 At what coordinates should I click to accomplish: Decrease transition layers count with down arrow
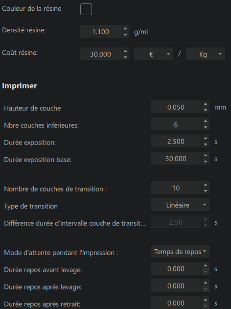[206, 191]
